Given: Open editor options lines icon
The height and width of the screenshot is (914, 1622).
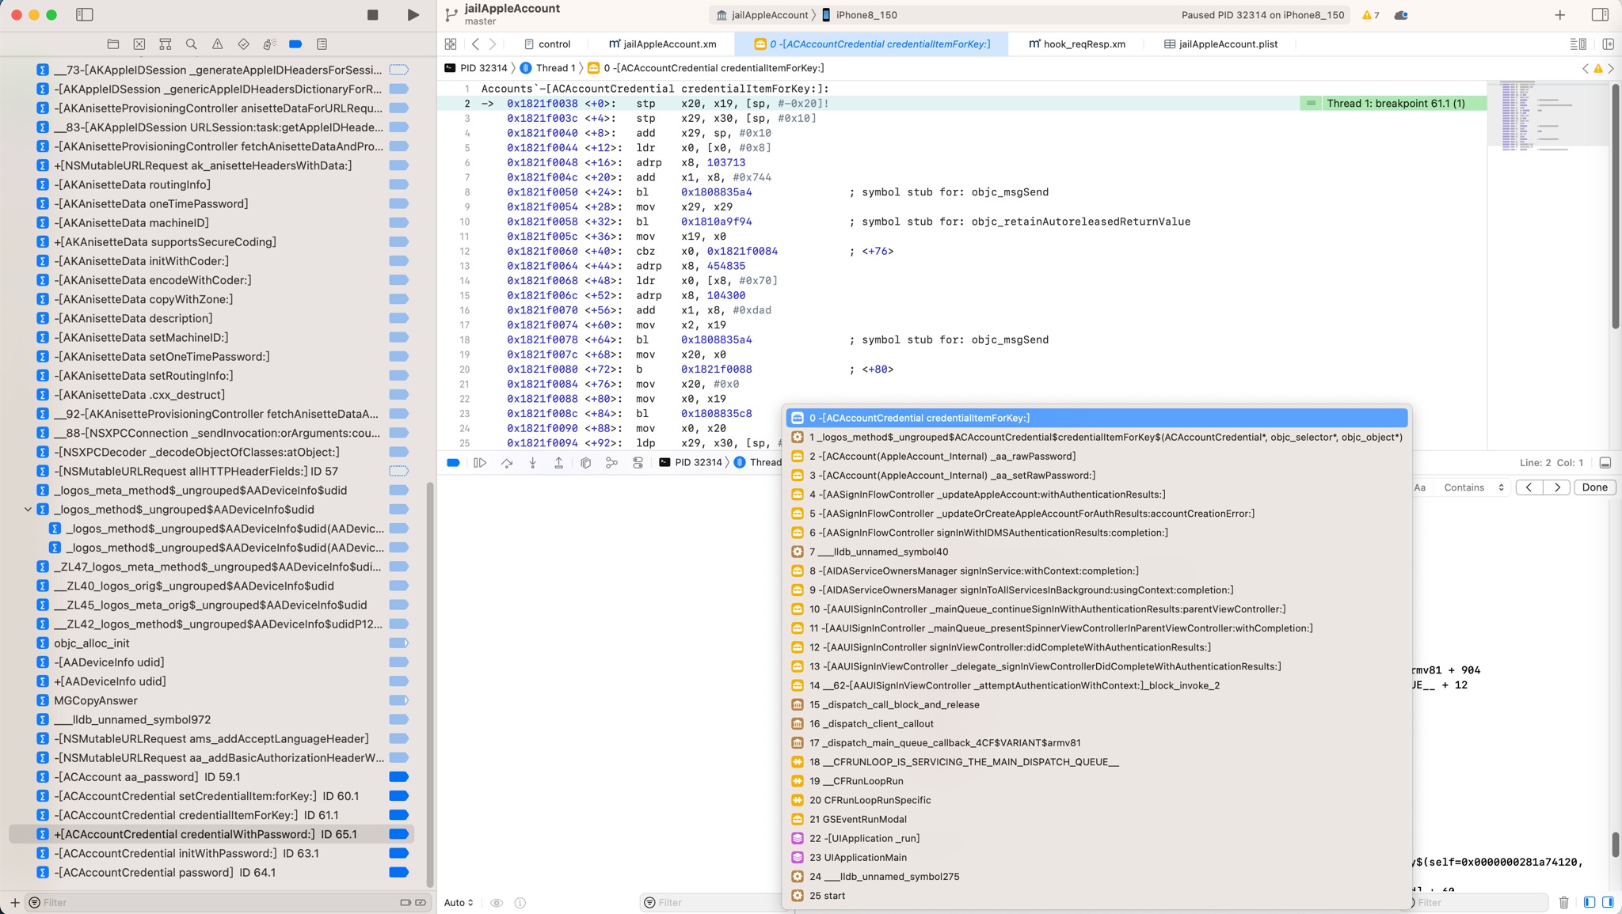Looking at the screenshot, I should click(1578, 44).
